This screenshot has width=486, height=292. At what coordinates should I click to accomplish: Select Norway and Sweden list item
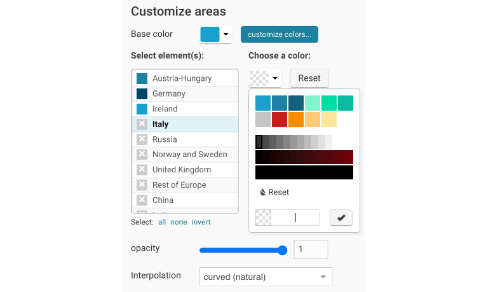pos(189,155)
